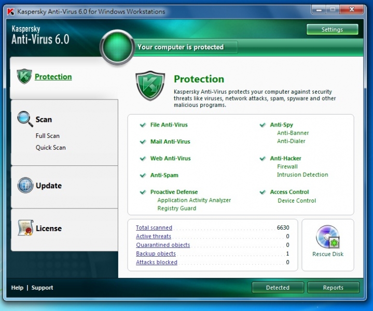Open the Settings button
The width and height of the screenshot is (373, 311).
pyautogui.click(x=332, y=30)
